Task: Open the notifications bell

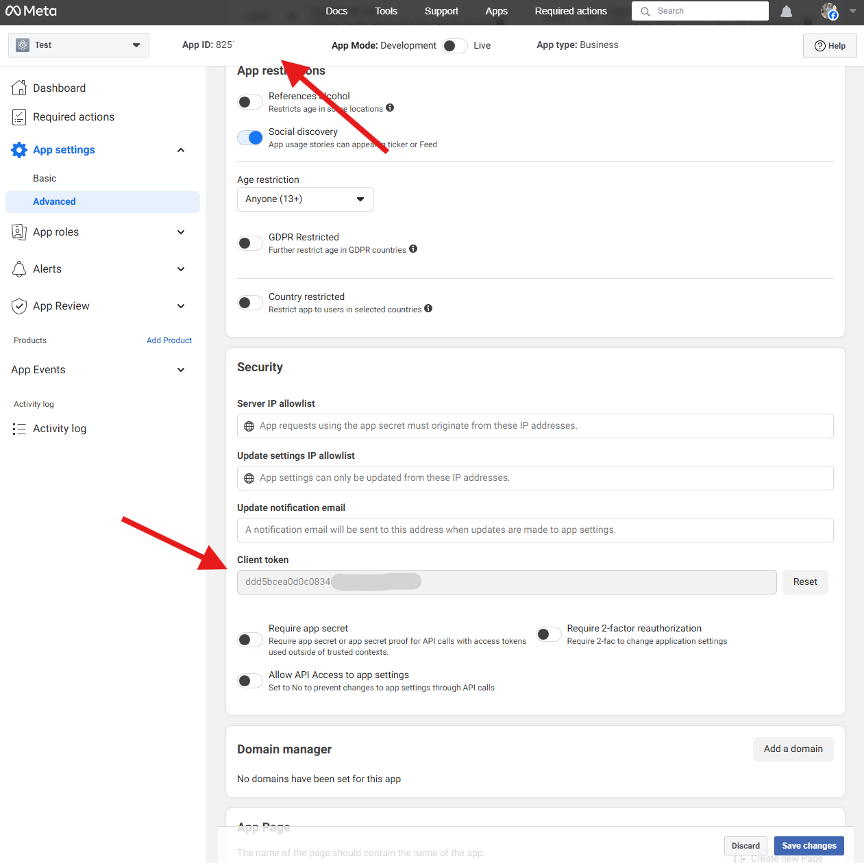Action: coord(787,11)
